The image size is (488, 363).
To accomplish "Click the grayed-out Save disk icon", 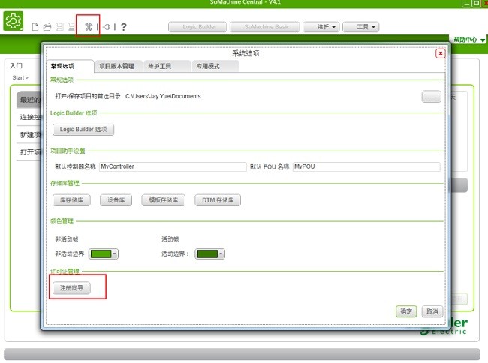I will tap(59, 27).
